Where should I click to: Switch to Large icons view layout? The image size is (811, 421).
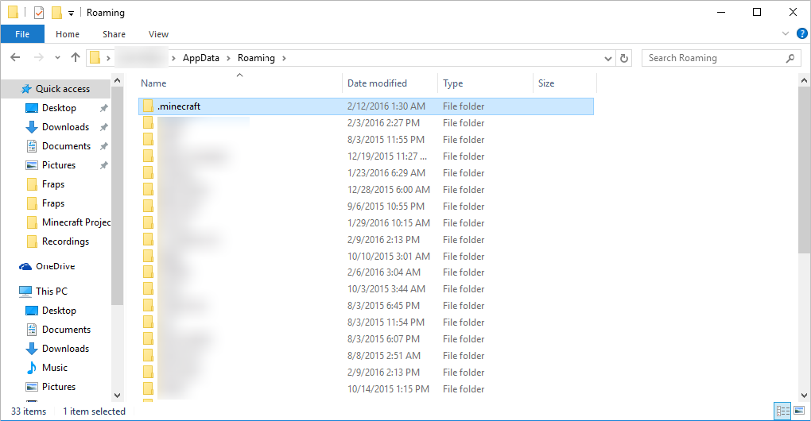coord(798,411)
